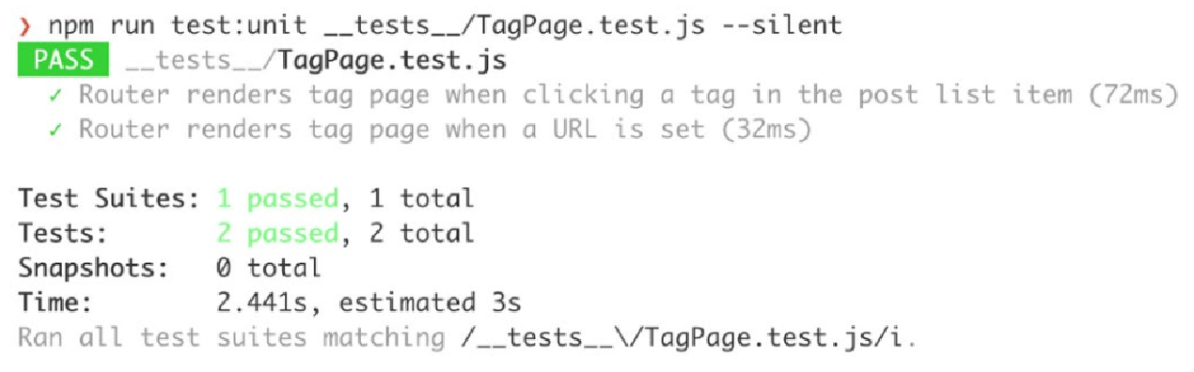Screen dimensions: 1194x372
Task: Click 'Ran all test suites matching' text
Action: tap(231, 336)
